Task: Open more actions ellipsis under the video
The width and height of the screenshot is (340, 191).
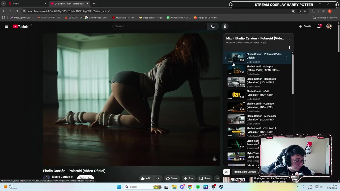Action: 217,178
